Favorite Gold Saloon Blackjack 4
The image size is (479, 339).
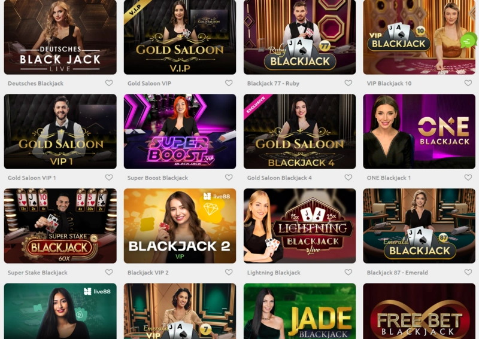tap(348, 178)
